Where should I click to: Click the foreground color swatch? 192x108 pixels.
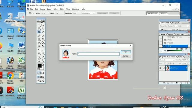(40, 66)
